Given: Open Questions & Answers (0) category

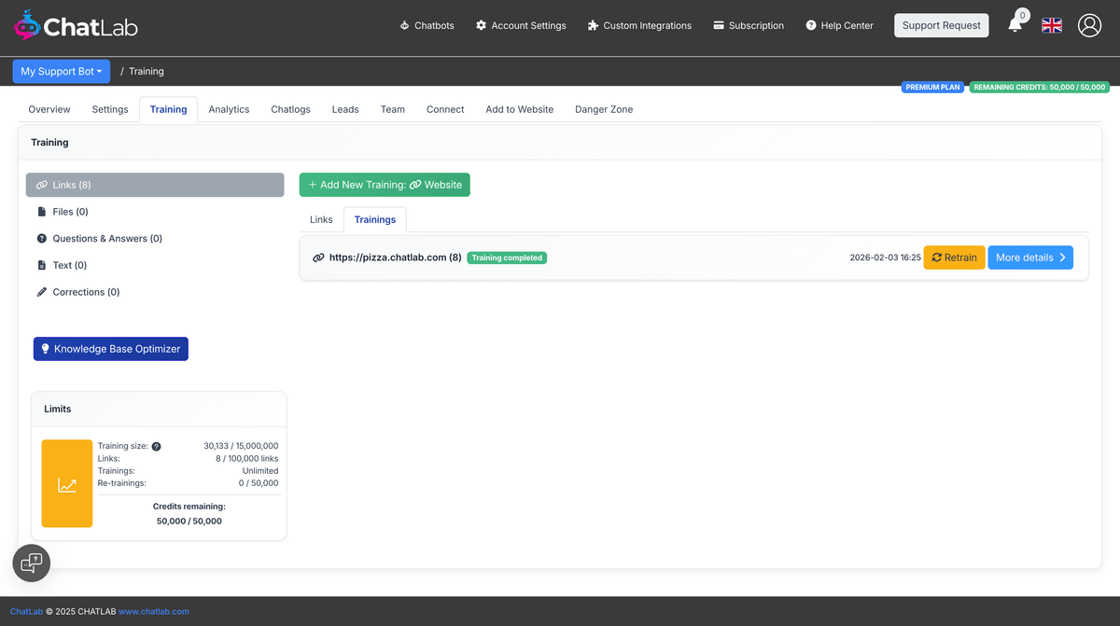Looking at the screenshot, I should pos(106,239).
